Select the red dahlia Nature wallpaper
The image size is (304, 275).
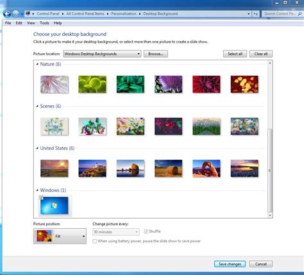[x=207, y=85]
